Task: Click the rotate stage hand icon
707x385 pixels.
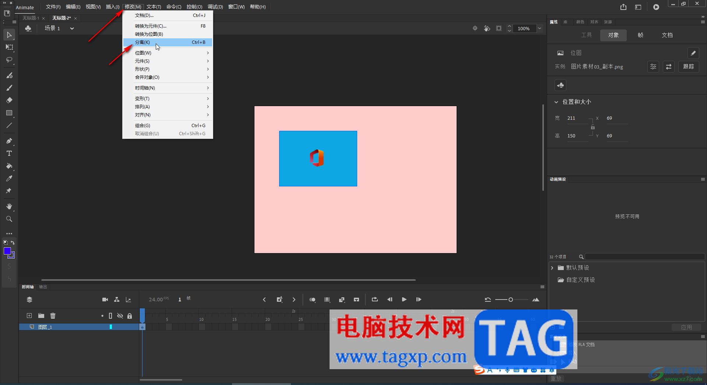Action: pyautogui.click(x=487, y=28)
